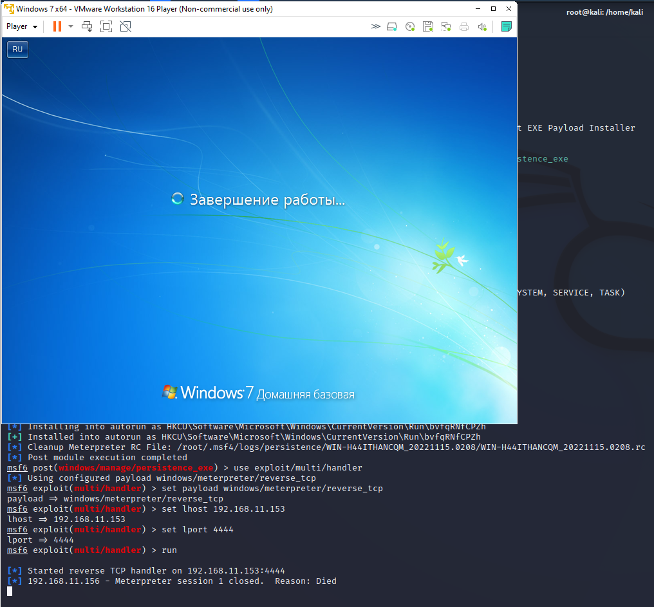
Task: Expand the power options dropdown arrow
Action: (x=71, y=26)
